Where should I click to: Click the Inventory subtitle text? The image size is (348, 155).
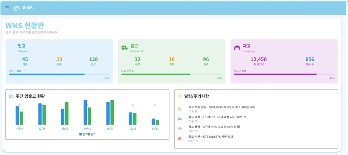pyautogui.click(x=249, y=51)
